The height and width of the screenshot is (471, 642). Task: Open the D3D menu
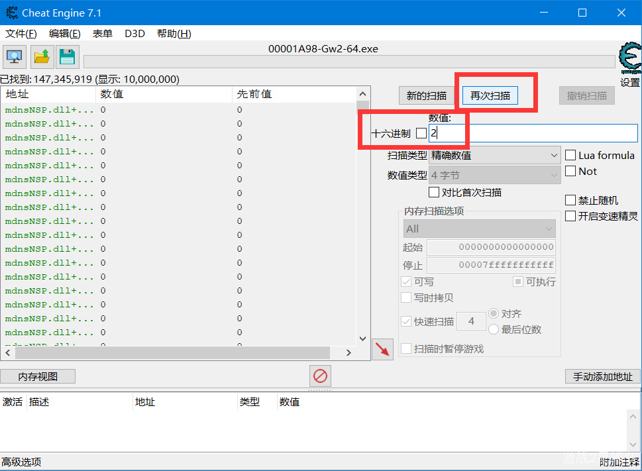point(134,34)
